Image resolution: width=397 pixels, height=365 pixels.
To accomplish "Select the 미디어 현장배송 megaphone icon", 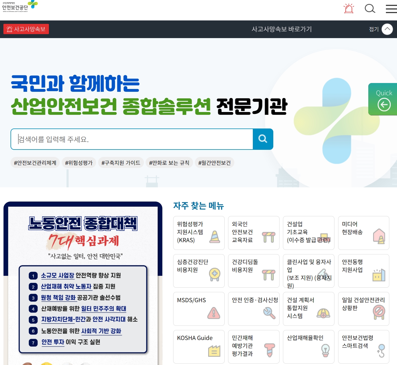I will (379, 237).
